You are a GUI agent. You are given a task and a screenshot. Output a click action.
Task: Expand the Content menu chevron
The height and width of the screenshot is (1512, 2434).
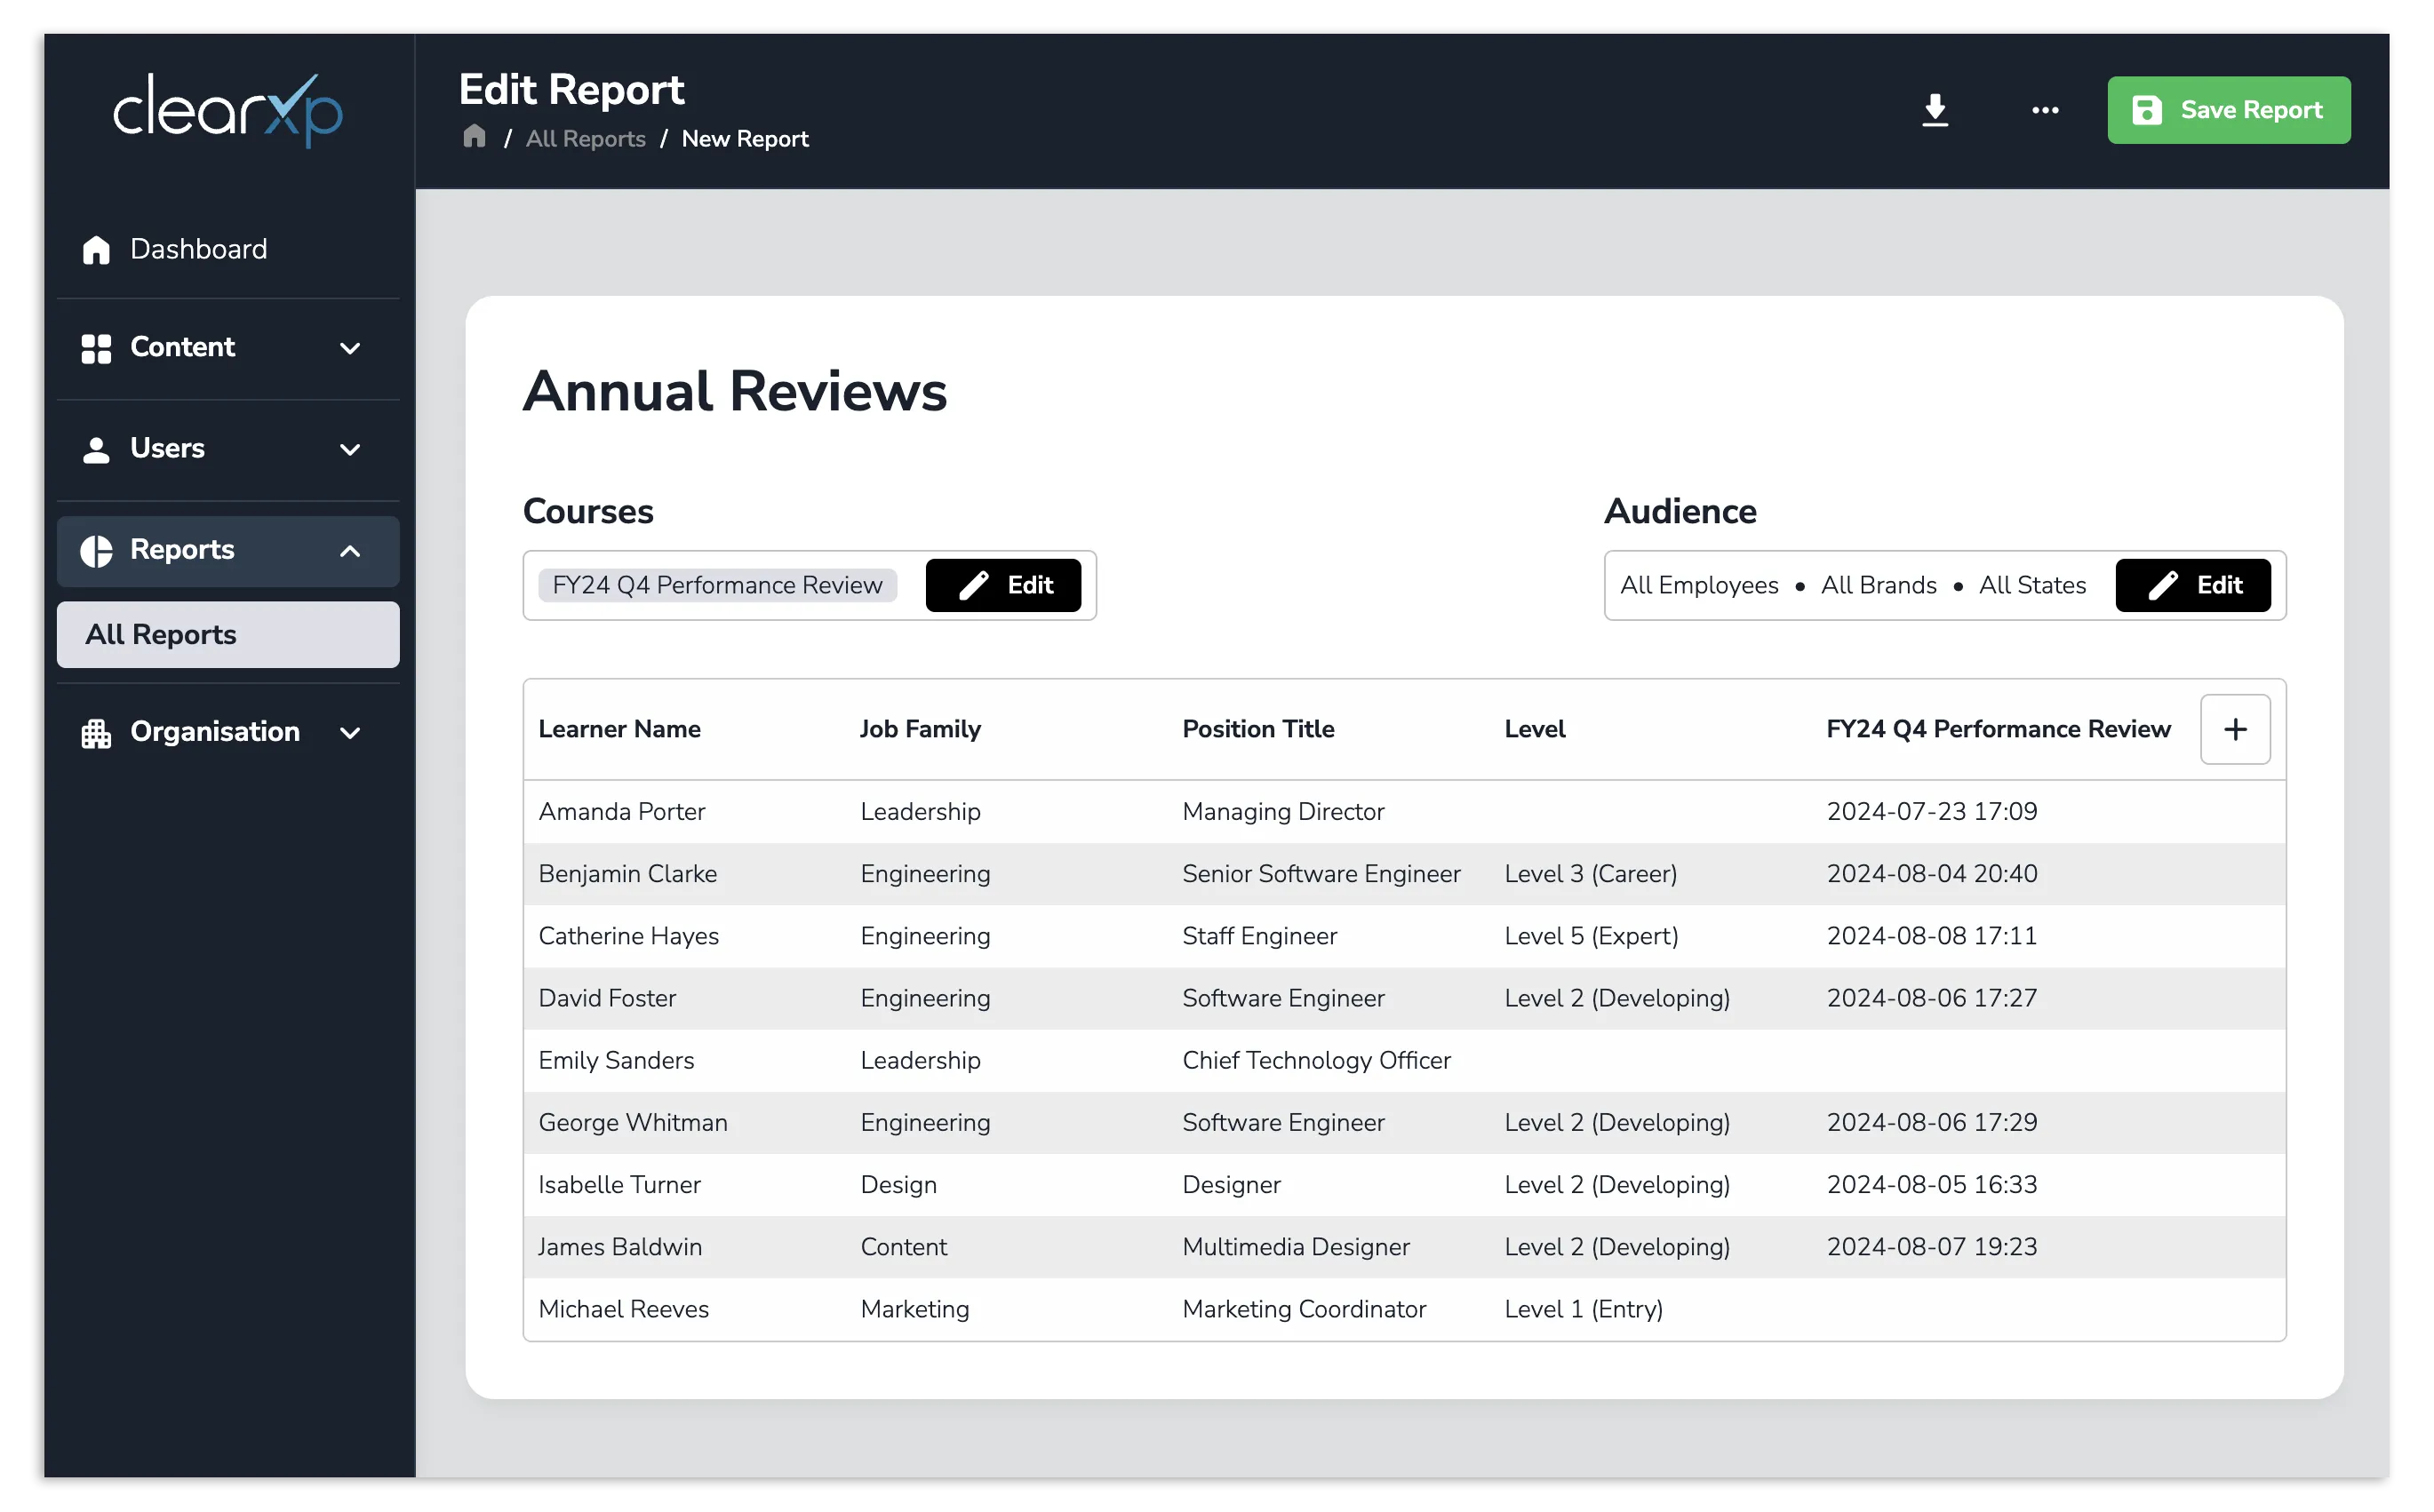pyautogui.click(x=351, y=349)
